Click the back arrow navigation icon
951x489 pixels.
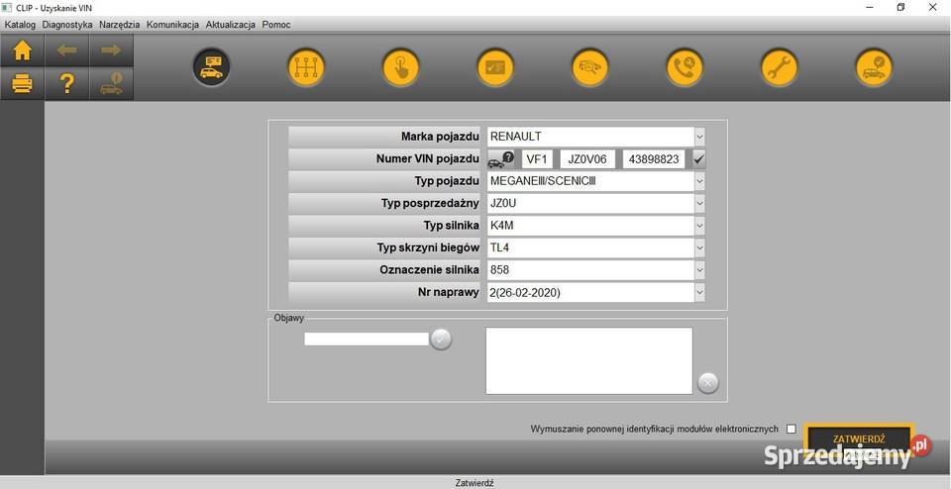(x=66, y=50)
